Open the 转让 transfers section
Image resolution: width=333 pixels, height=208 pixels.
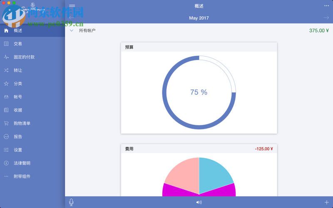pyautogui.click(x=32, y=70)
